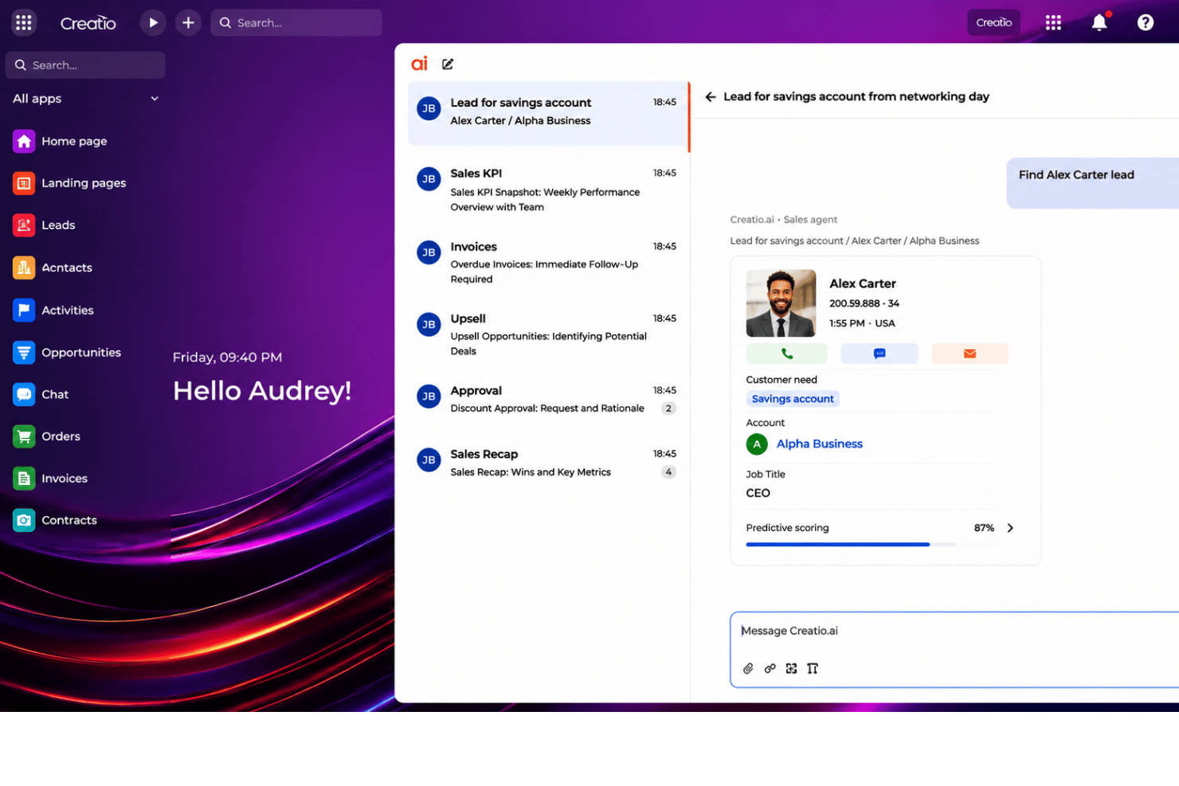The width and height of the screenshot is (1179, 786).
Task: Click the run process play button
Action: point(153,22)
